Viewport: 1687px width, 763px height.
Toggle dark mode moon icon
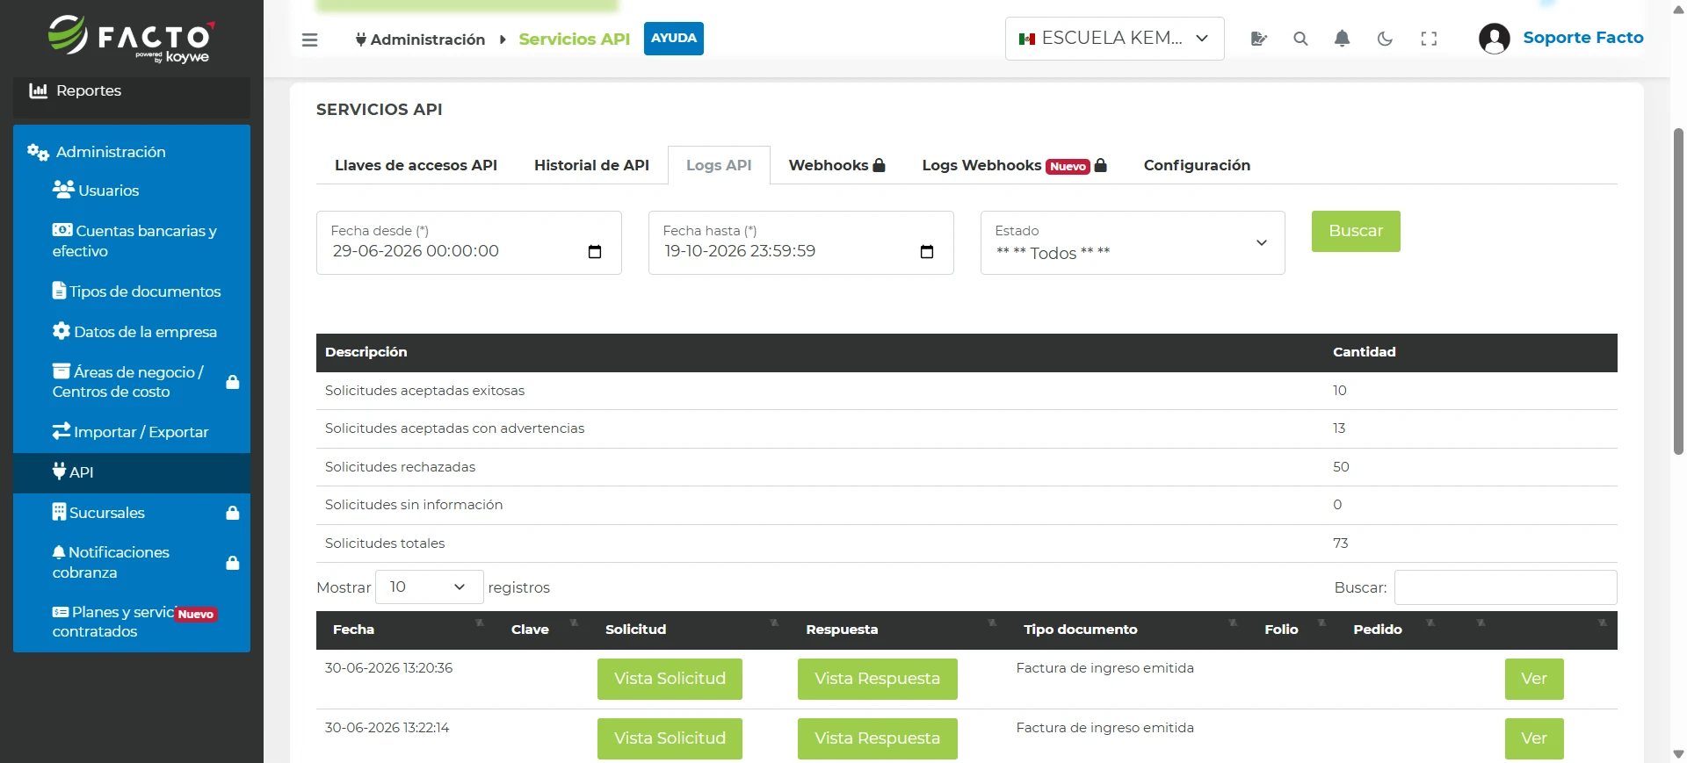coord(1385,39)
